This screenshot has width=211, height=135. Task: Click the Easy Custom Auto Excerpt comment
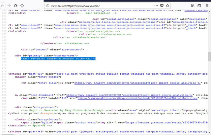(x=66, y=110)
